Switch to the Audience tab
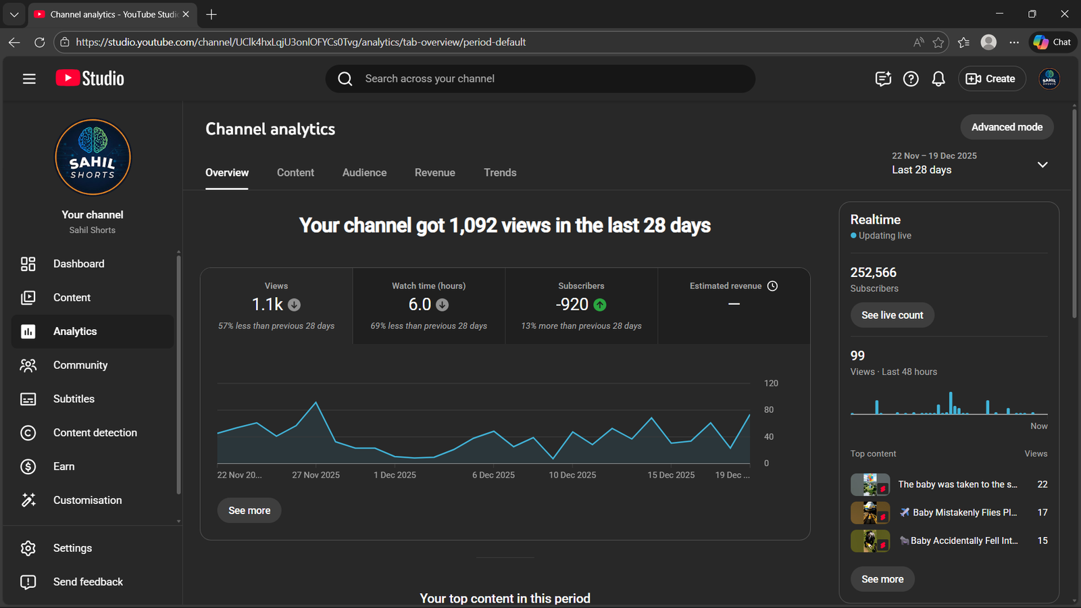The height and width of the screenshot is (608, 1081). [364, 173]
